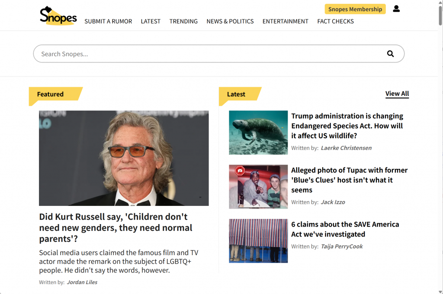
Task: Click the page vertical scrollbar
Action: point(440,16)
